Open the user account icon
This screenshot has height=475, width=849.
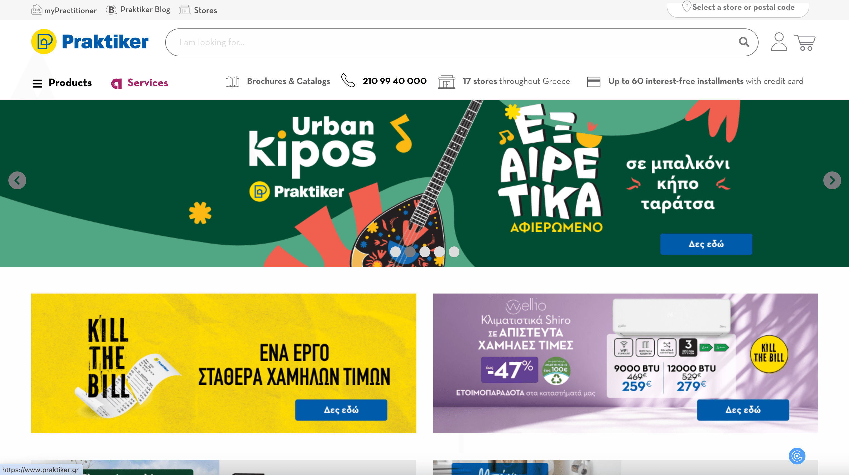tap(779, 42)
